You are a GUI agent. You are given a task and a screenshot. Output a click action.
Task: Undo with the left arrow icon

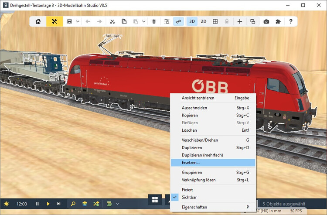tap(88, 21)
